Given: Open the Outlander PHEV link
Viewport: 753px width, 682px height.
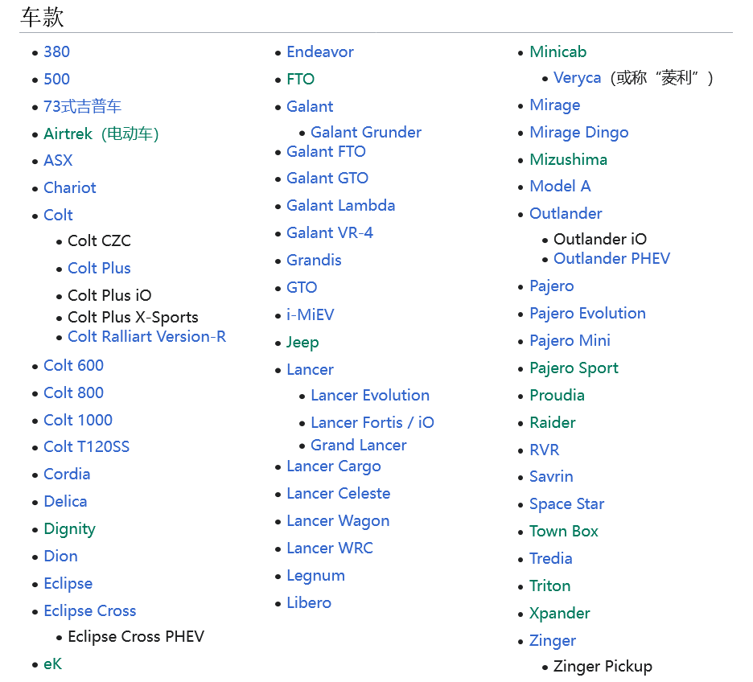Looking at the screenshot, I should pyautogui.click(x=611, y=259).
